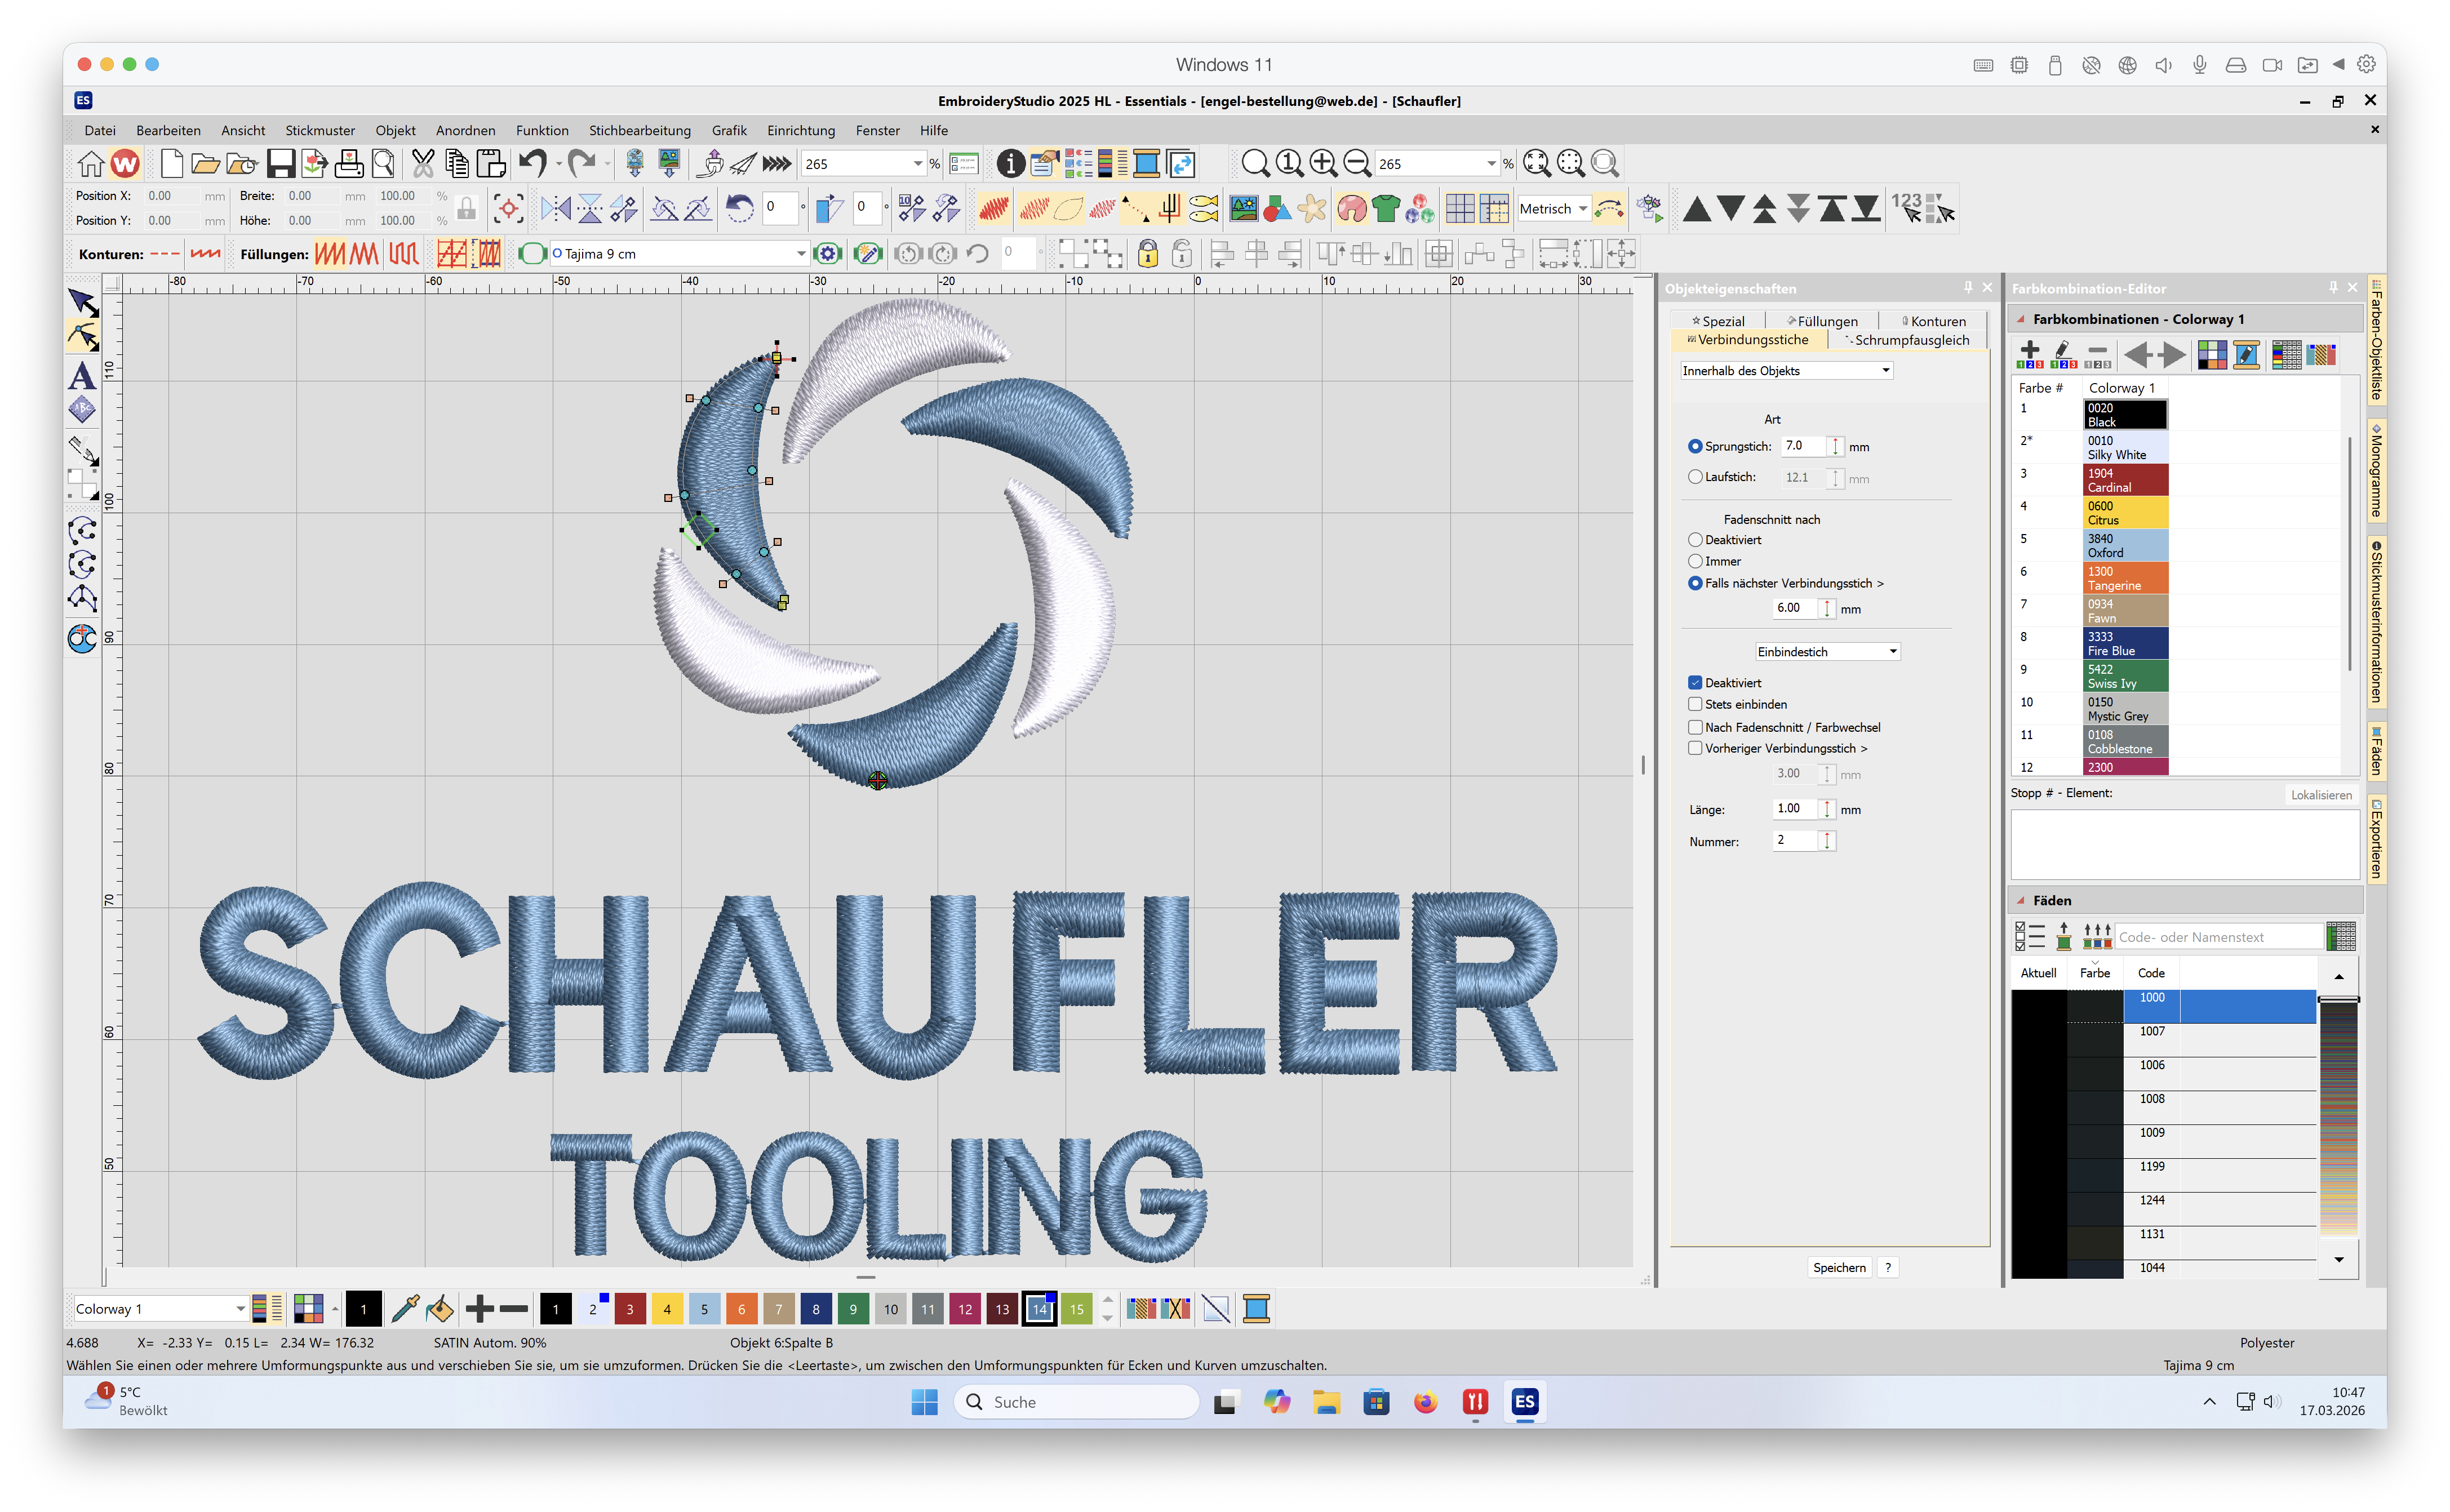2450x1512 pixels.
Task: Open the Tajima 9 cm hoop dropdown
Action: click(801, 254)
